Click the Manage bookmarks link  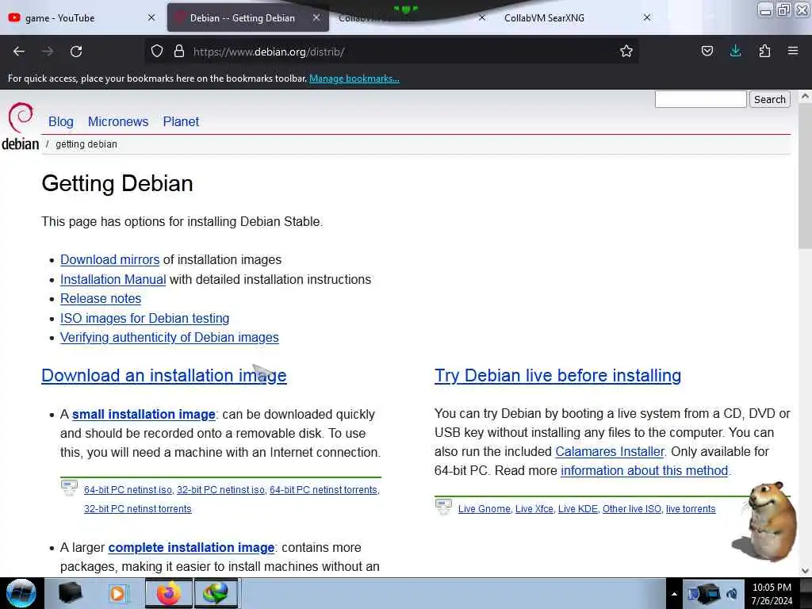tap(354, 79)
